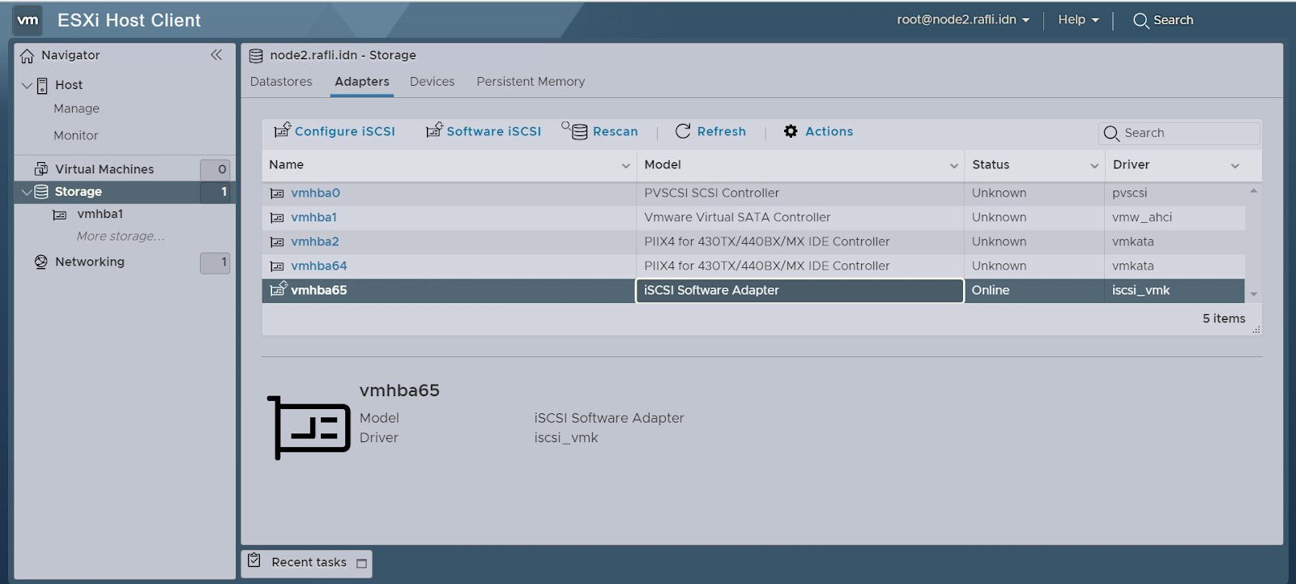Viewport: 1296px width, 584px height.
Task: Click the scroll-down arrow of the adapters table
Action: coord(1253,294)
